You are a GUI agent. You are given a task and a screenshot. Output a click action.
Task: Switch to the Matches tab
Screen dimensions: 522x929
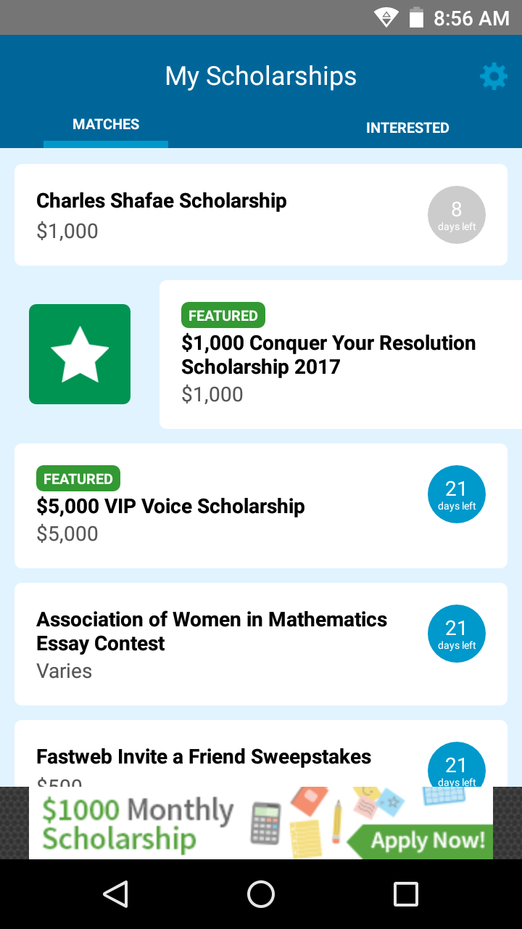[x=106, y=125]
